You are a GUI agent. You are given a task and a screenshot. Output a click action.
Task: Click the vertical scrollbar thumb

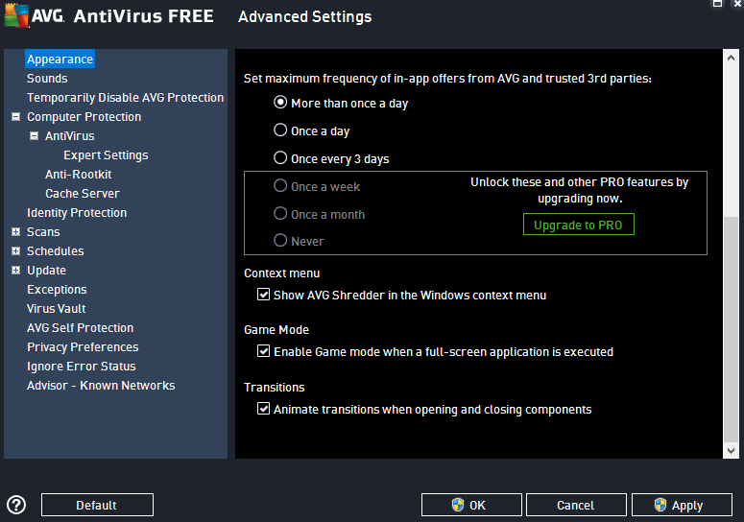pos(731,329)
